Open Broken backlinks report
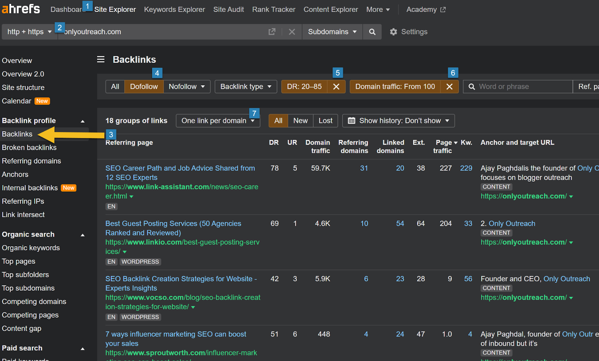This screenshot has height=361, width=599. [29, 148]
